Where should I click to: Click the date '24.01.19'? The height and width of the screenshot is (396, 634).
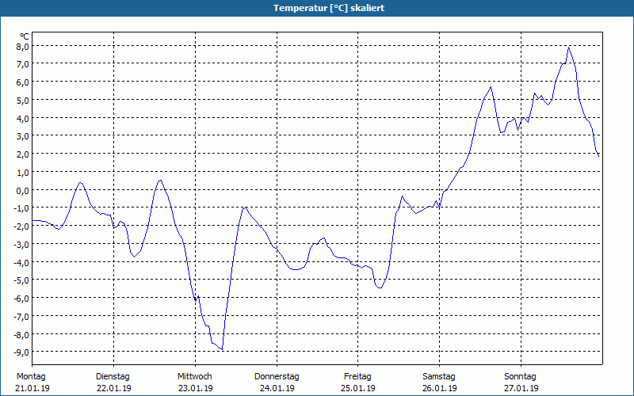(277, 388)
